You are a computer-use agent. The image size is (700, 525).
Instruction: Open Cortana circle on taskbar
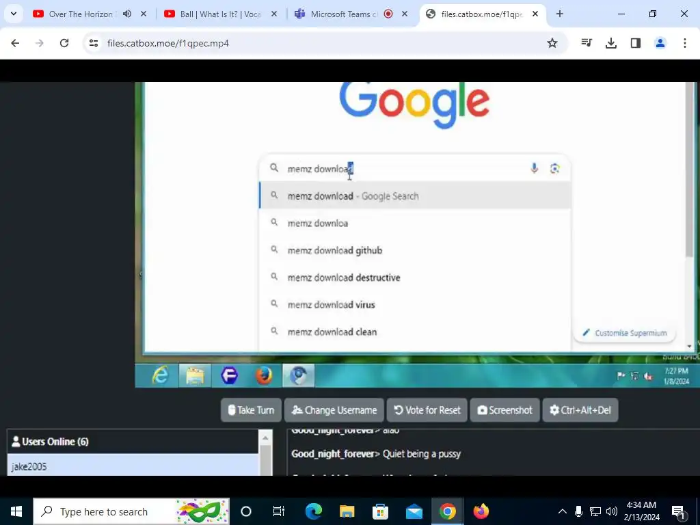[246, 511]
